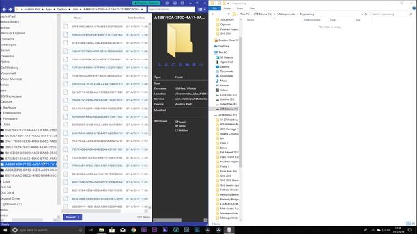Viewport: 417px width, 234px height.
Task: Open the Share ribbon tab in File Explorer
Action: coord(240,8)
